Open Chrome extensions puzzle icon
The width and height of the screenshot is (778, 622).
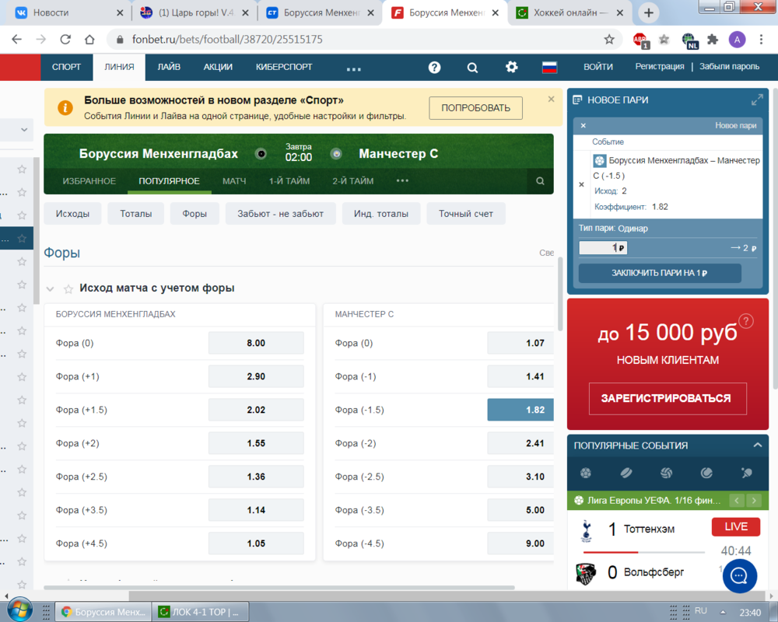pyautogui.click(x=713, y=39)
